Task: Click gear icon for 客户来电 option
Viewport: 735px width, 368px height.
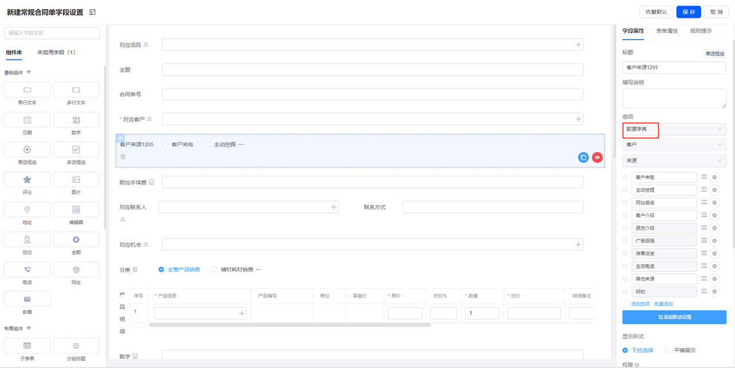Action: [715, 178]
